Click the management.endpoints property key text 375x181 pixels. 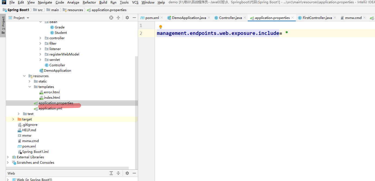coord(218,33)
